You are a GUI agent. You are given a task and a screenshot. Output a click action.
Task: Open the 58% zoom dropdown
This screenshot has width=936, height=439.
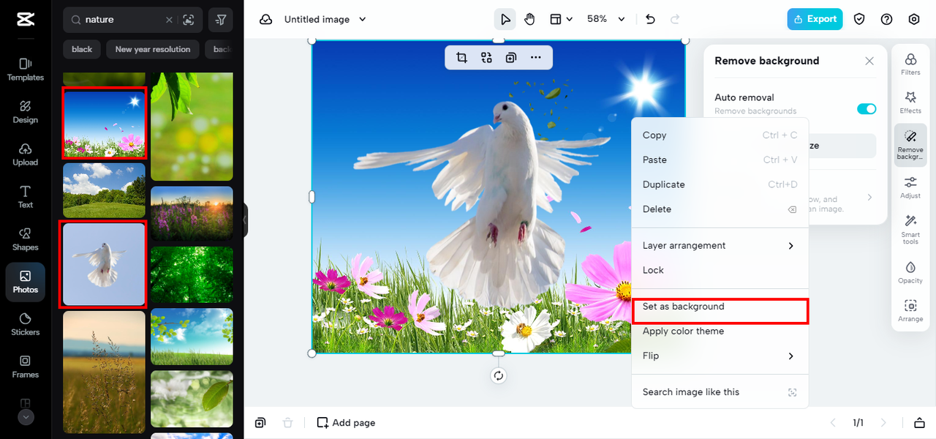(x=606, y=20)
